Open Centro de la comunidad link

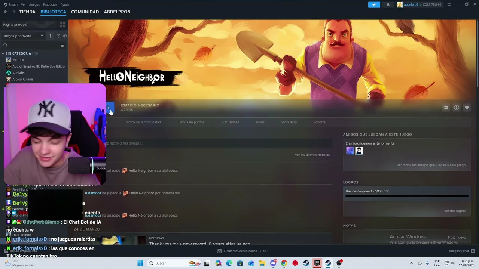point(143,122)
